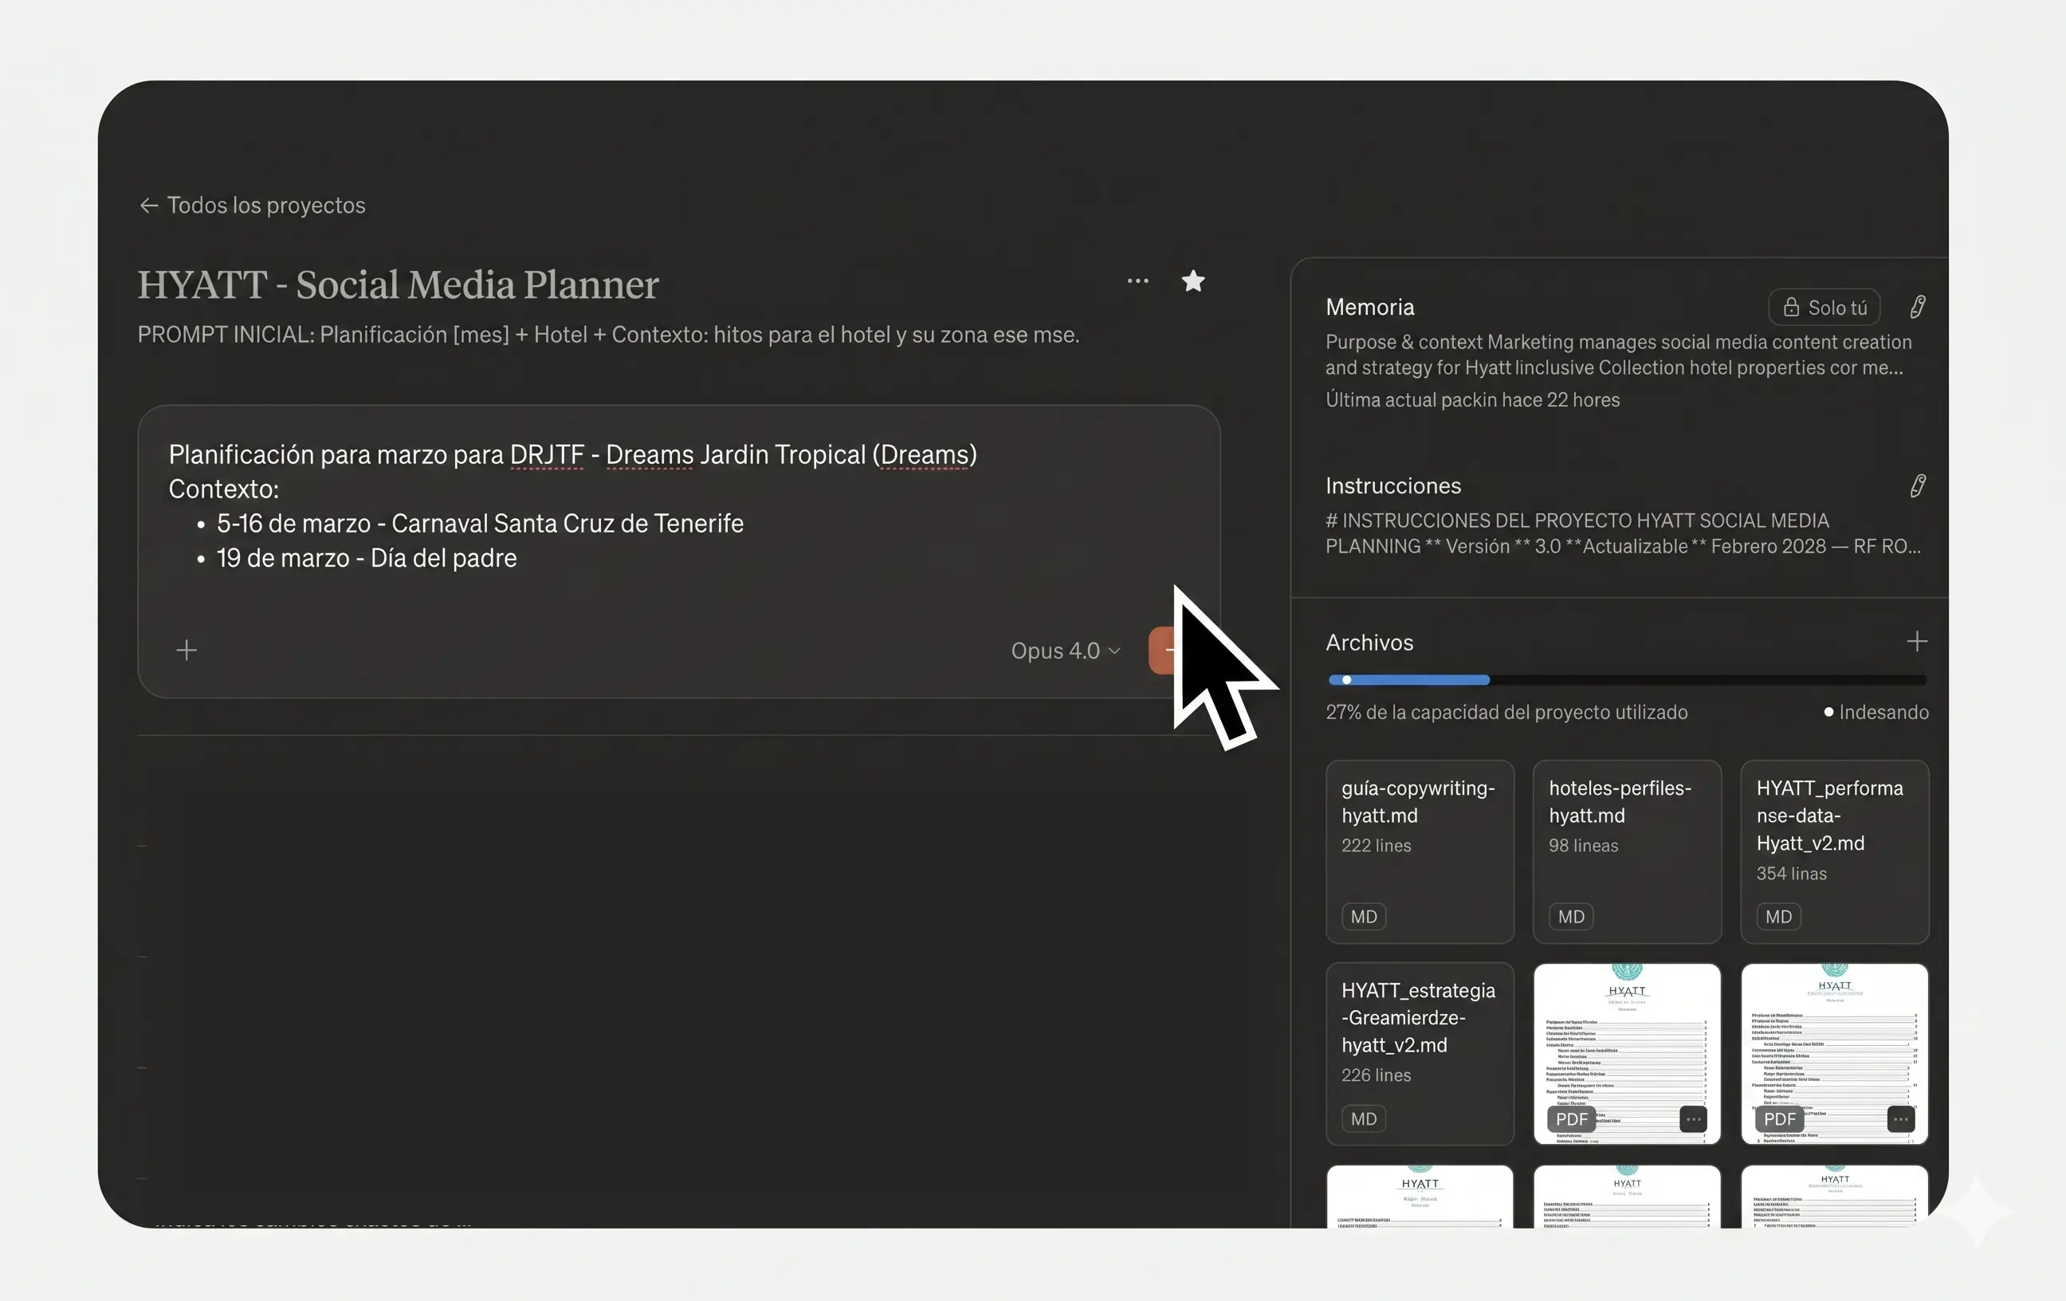Open the Instrucciones summary text
The width and height of the screenshot is (2066, 1301).
pos(1622,533)
